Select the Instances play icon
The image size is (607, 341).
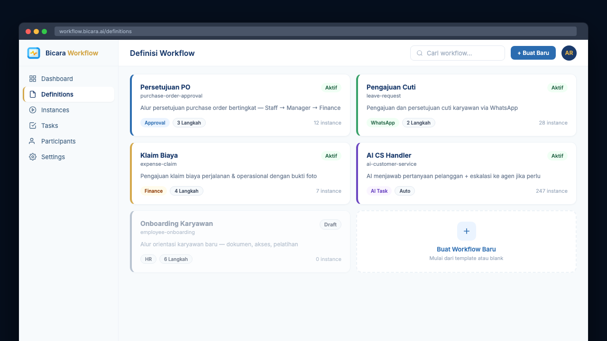pos(33,110)
